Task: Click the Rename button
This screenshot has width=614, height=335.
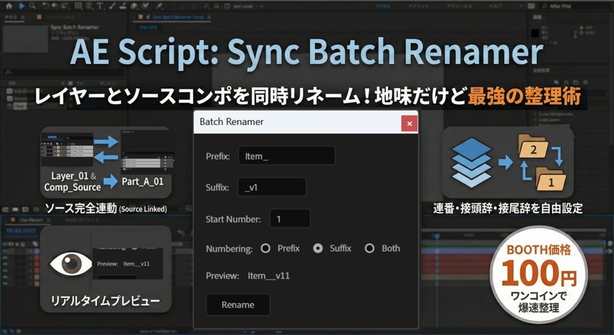Action: pyautogui.click(x=237, y=304)
